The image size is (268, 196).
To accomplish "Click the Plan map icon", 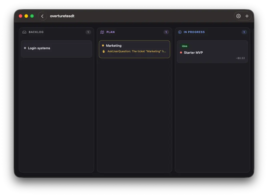I will pos(102,32).
